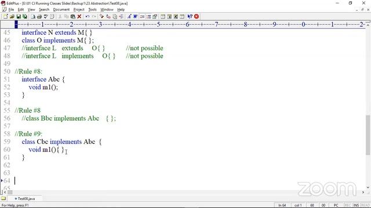Click the yellow folder icon beside document tabs
This screenshot has width=371, height=208.
(3, 198)
